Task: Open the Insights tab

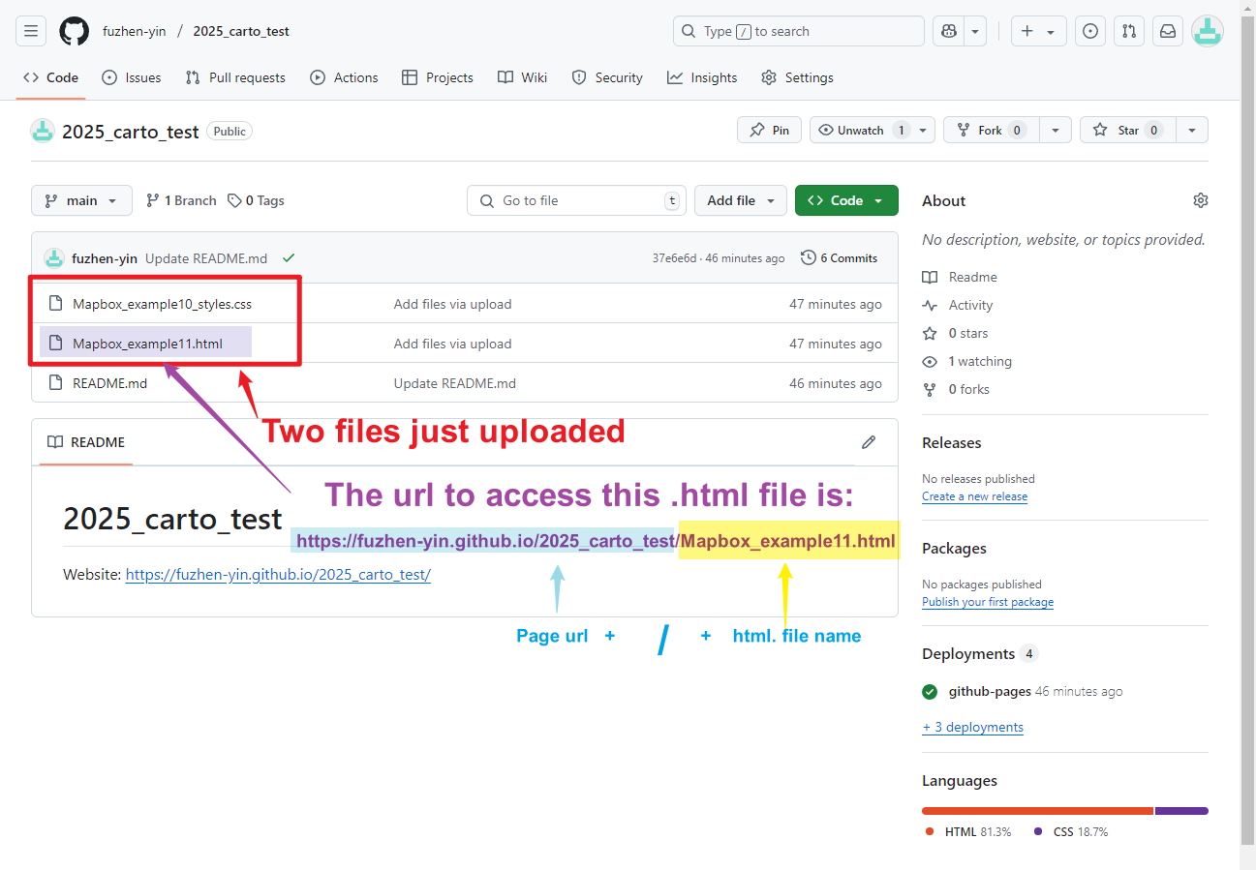Action: (x=702, y=77)
